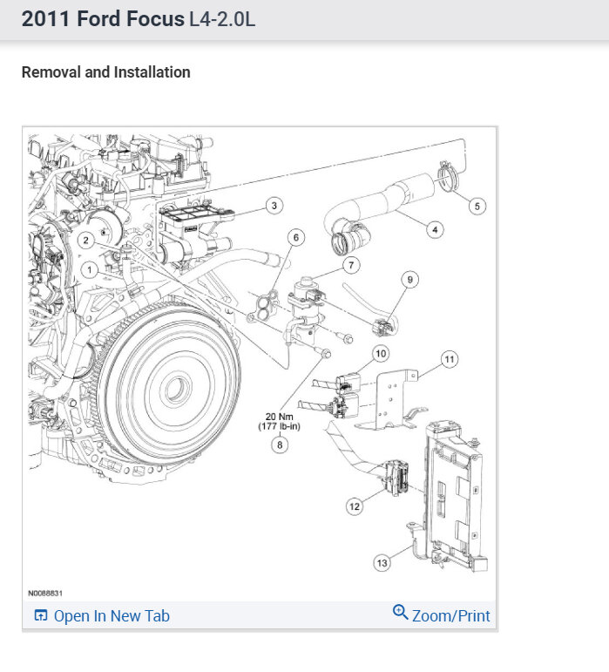Click the 'L4-2.0L' engine text

pyautogui.click(x=222, y=19)
